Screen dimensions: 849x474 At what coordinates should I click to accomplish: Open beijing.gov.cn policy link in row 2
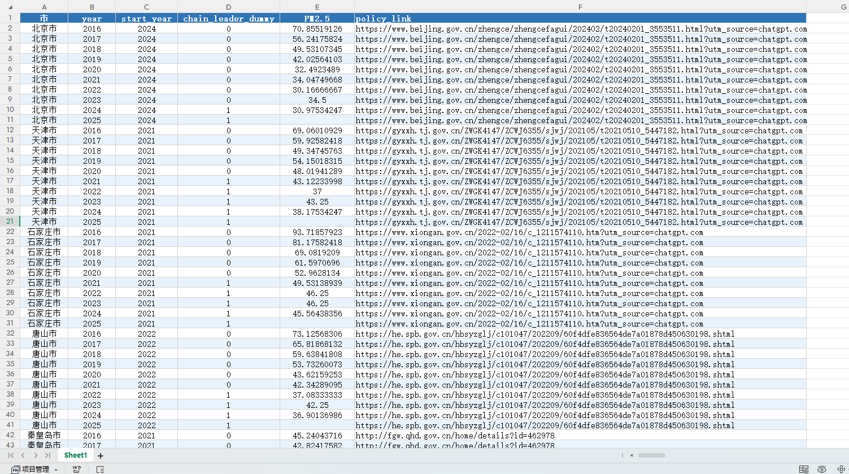581,28
